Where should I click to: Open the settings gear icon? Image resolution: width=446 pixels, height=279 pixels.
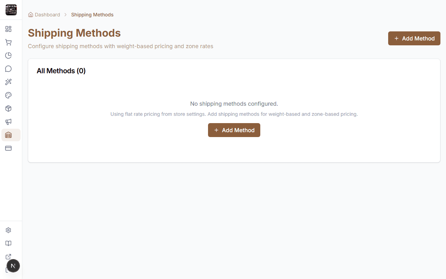click(8, 230)
